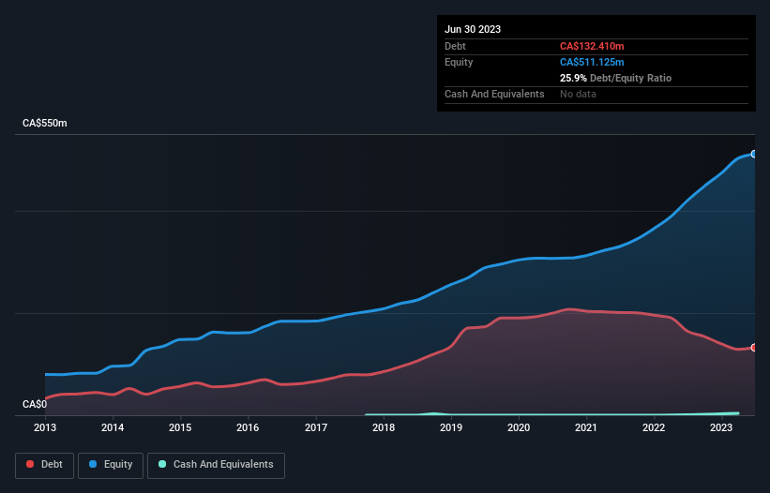770x493 pixels.
Task: Toggle the Debt series legend button
Action: tap(44, 465)
